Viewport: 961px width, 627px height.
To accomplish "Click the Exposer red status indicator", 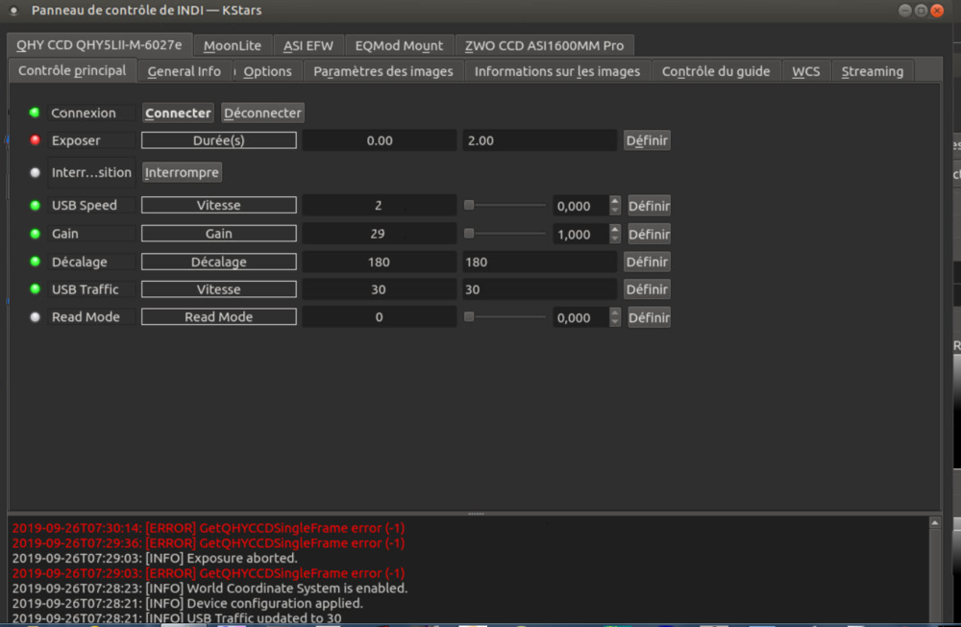I will (35, 139).
